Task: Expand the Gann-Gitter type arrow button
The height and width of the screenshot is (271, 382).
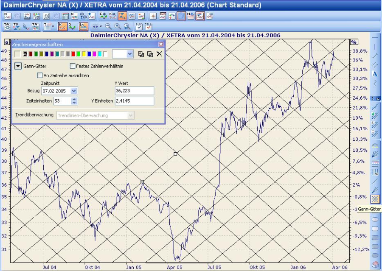Action: click(x=18, y=66)
